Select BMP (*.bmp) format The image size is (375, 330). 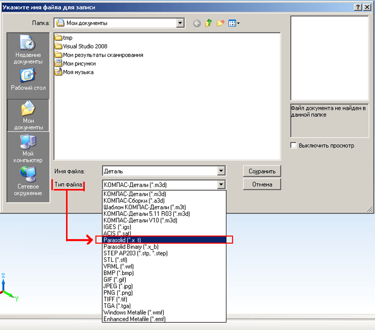164,273
